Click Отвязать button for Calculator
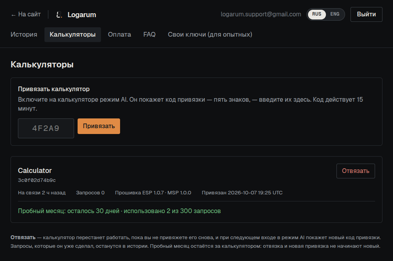Screen dimensions: 393x261 (356, 171)
